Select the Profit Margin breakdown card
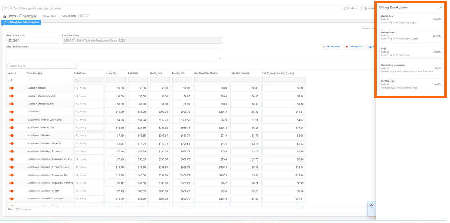This screenshot has height=223, width=450. [x=411, y=84]
